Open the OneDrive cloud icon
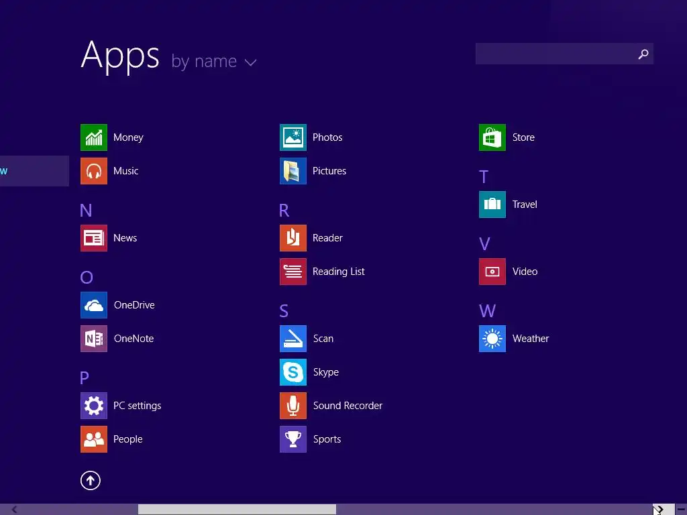The height and width of the screenshot is (515, 687). (x=94, y=305)
